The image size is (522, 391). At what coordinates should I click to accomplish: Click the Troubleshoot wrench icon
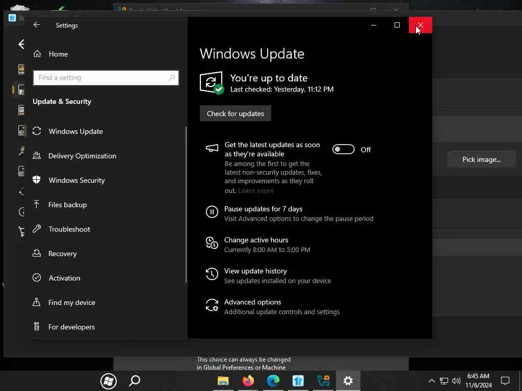point(37,229)
